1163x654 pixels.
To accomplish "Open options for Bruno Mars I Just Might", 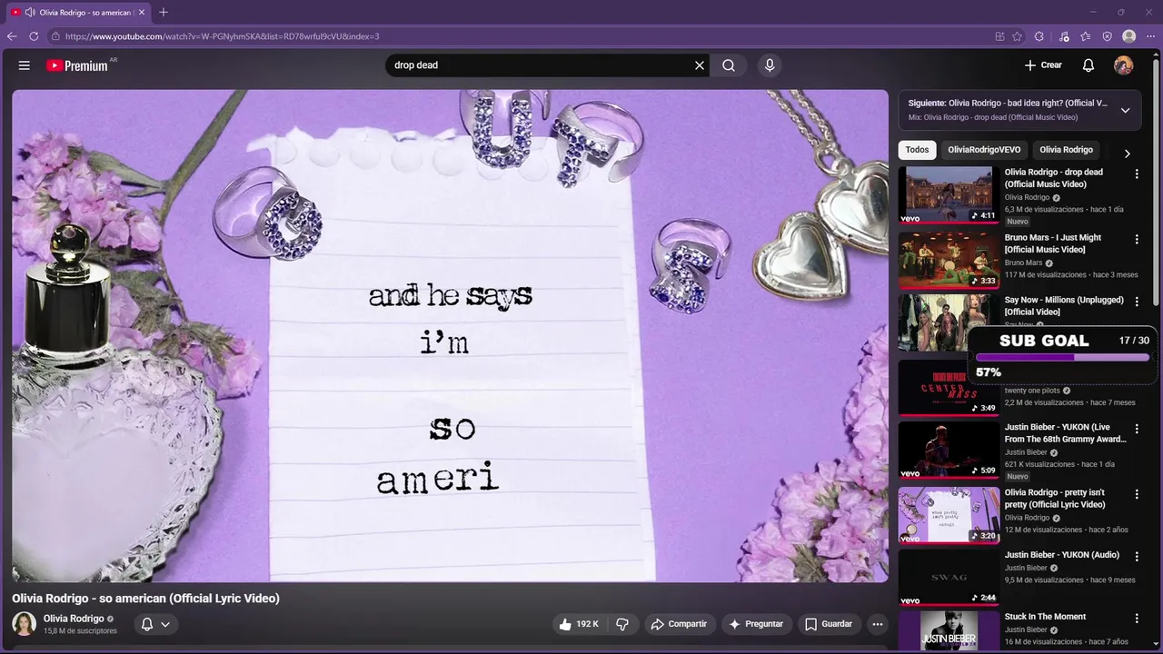I will pyautogui.click(x=1137, y=239).
